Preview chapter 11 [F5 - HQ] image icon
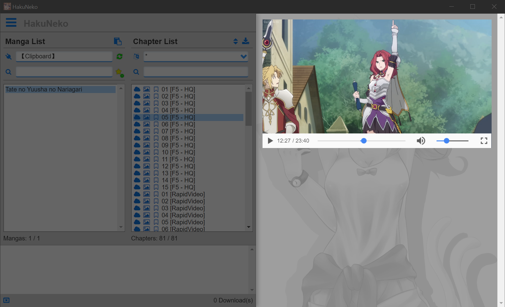This screenshot has height=307, width=505. tap(147, 159)
